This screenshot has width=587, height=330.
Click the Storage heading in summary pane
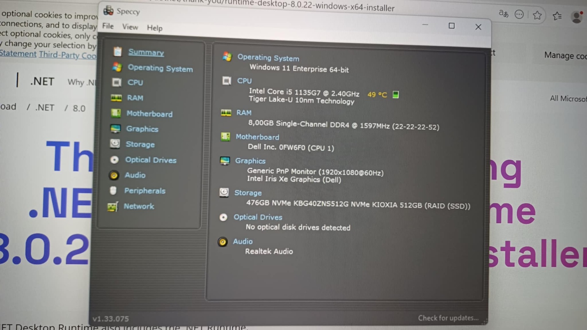pos(248,193)
